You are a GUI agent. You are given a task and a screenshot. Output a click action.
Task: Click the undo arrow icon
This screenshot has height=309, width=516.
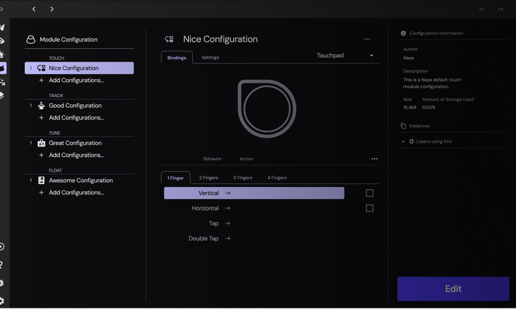(482, 9)
